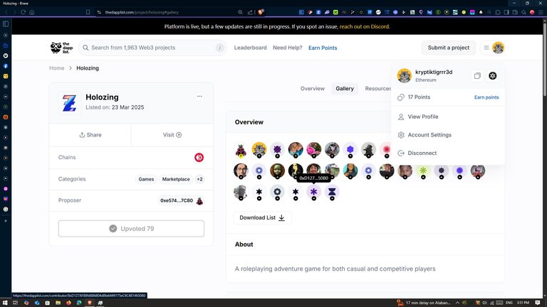547x307 pixels.
Task: Click the Share button
Action: tap(90, 135)
